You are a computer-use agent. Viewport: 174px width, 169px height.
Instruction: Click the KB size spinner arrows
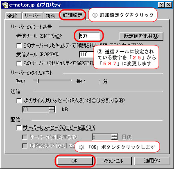52,110
